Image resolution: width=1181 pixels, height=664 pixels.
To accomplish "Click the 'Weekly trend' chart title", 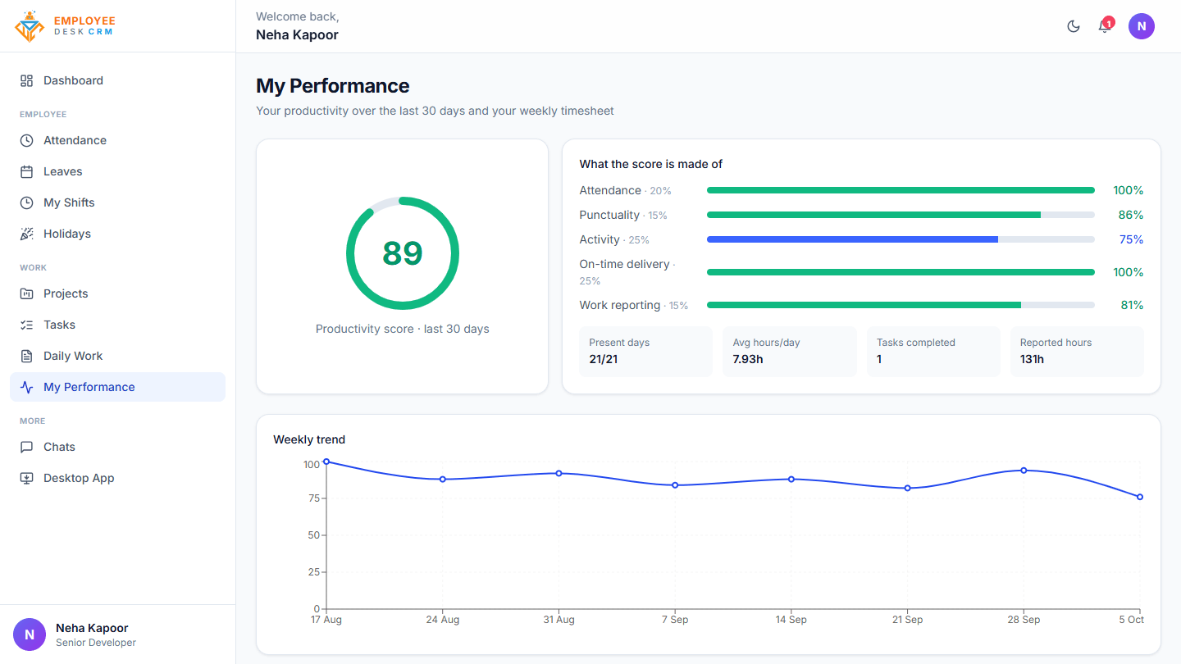I will click(x=309, y=439).
